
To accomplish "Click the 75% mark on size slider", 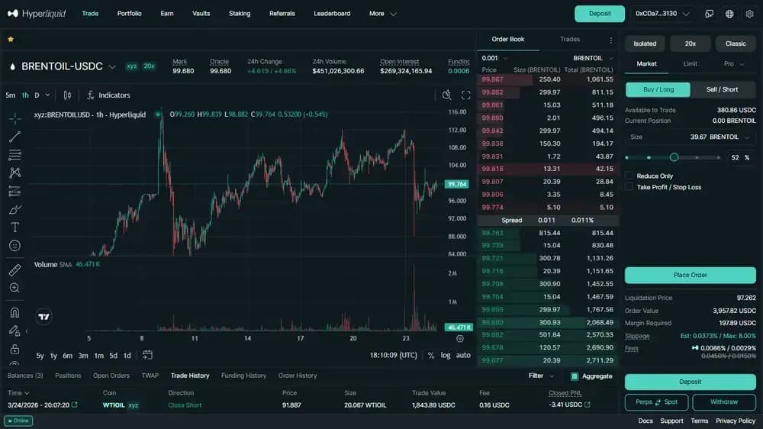I will pyautogui.click(x=697, y=158).
